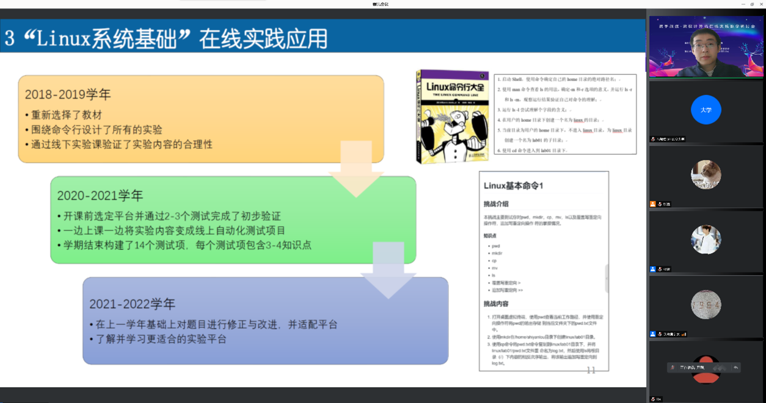Screen dimensions: 766x403
Task: Click signal strength bars in the 1984 participant tile
Action: tap(684, 334)
